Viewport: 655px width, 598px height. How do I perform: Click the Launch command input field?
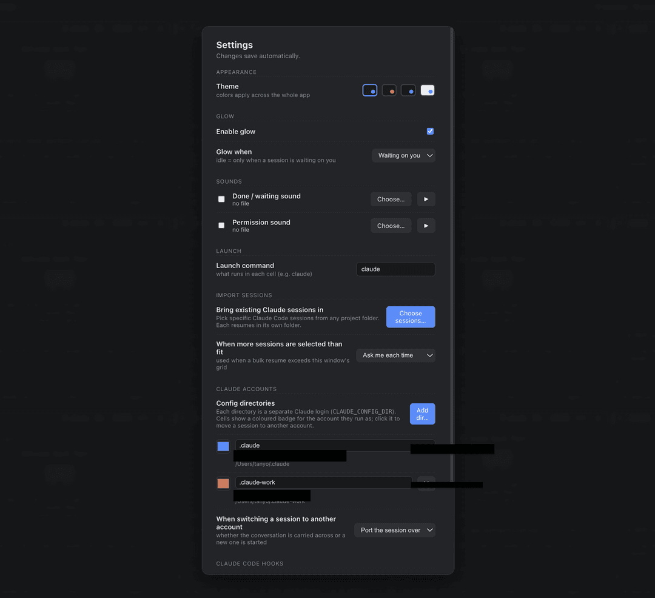(395, 269)
